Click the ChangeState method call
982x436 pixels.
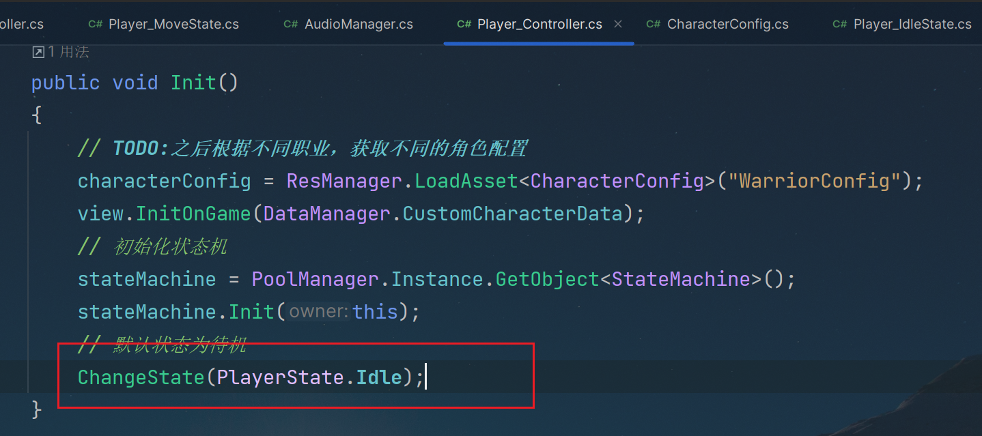(x=141, y=377)
